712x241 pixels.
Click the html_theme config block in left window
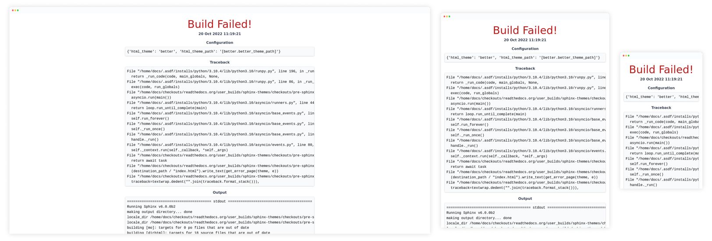click(x=220, y=52)
